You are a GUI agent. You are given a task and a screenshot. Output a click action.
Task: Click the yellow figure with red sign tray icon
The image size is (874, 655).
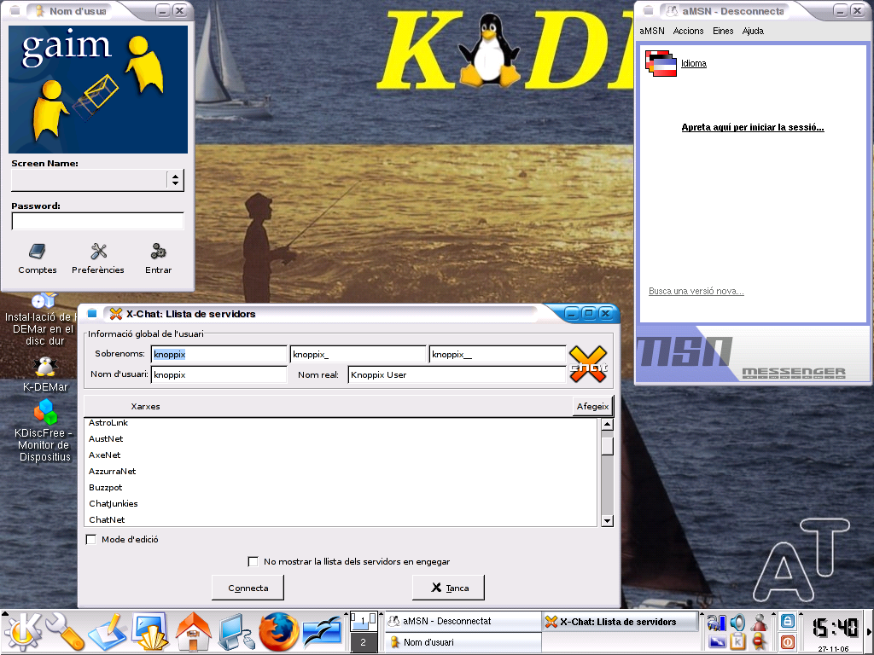759,641
